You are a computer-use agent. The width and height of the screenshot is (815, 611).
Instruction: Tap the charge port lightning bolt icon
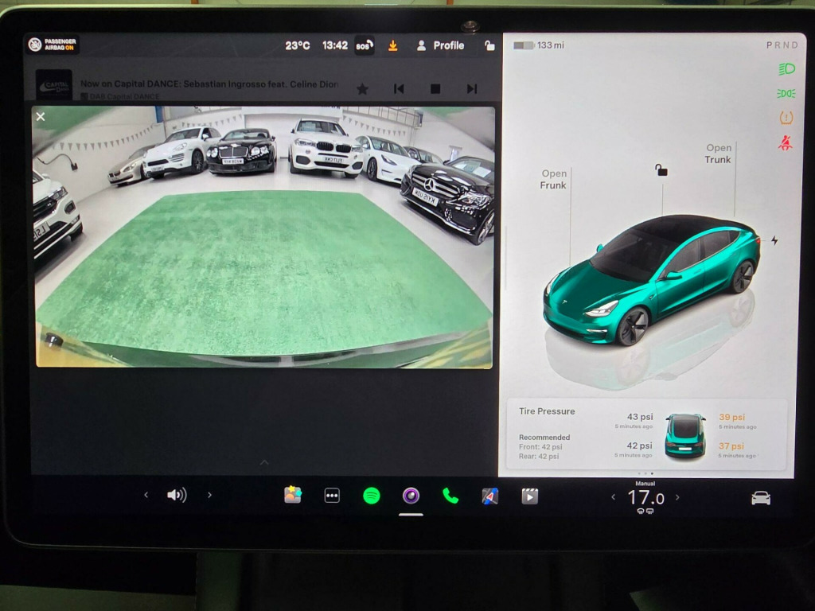[774, 240]
